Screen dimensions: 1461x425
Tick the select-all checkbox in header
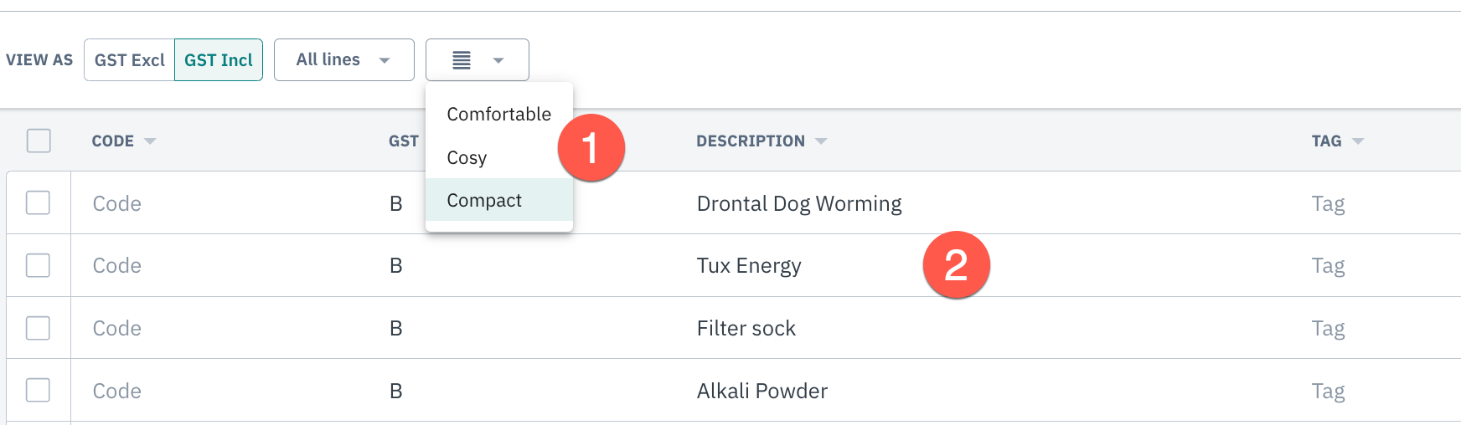pyautogui.click(x=39, y=141)
